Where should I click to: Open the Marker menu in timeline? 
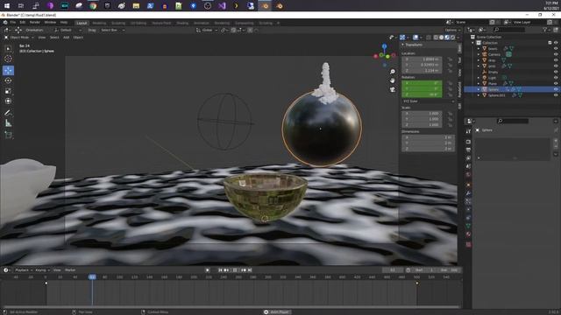[70, 270]
